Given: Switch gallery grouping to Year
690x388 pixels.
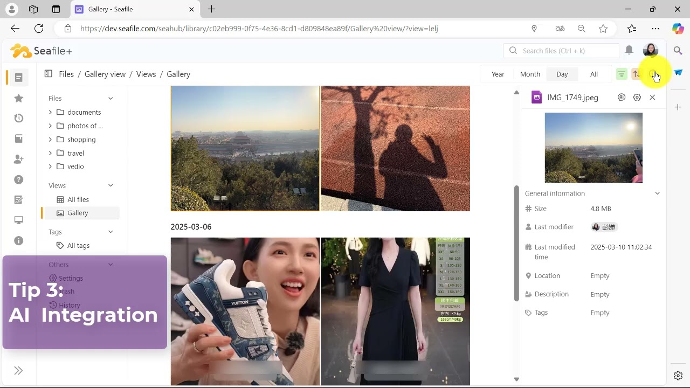Looking at the screenshot, I should tap(498, 74).
